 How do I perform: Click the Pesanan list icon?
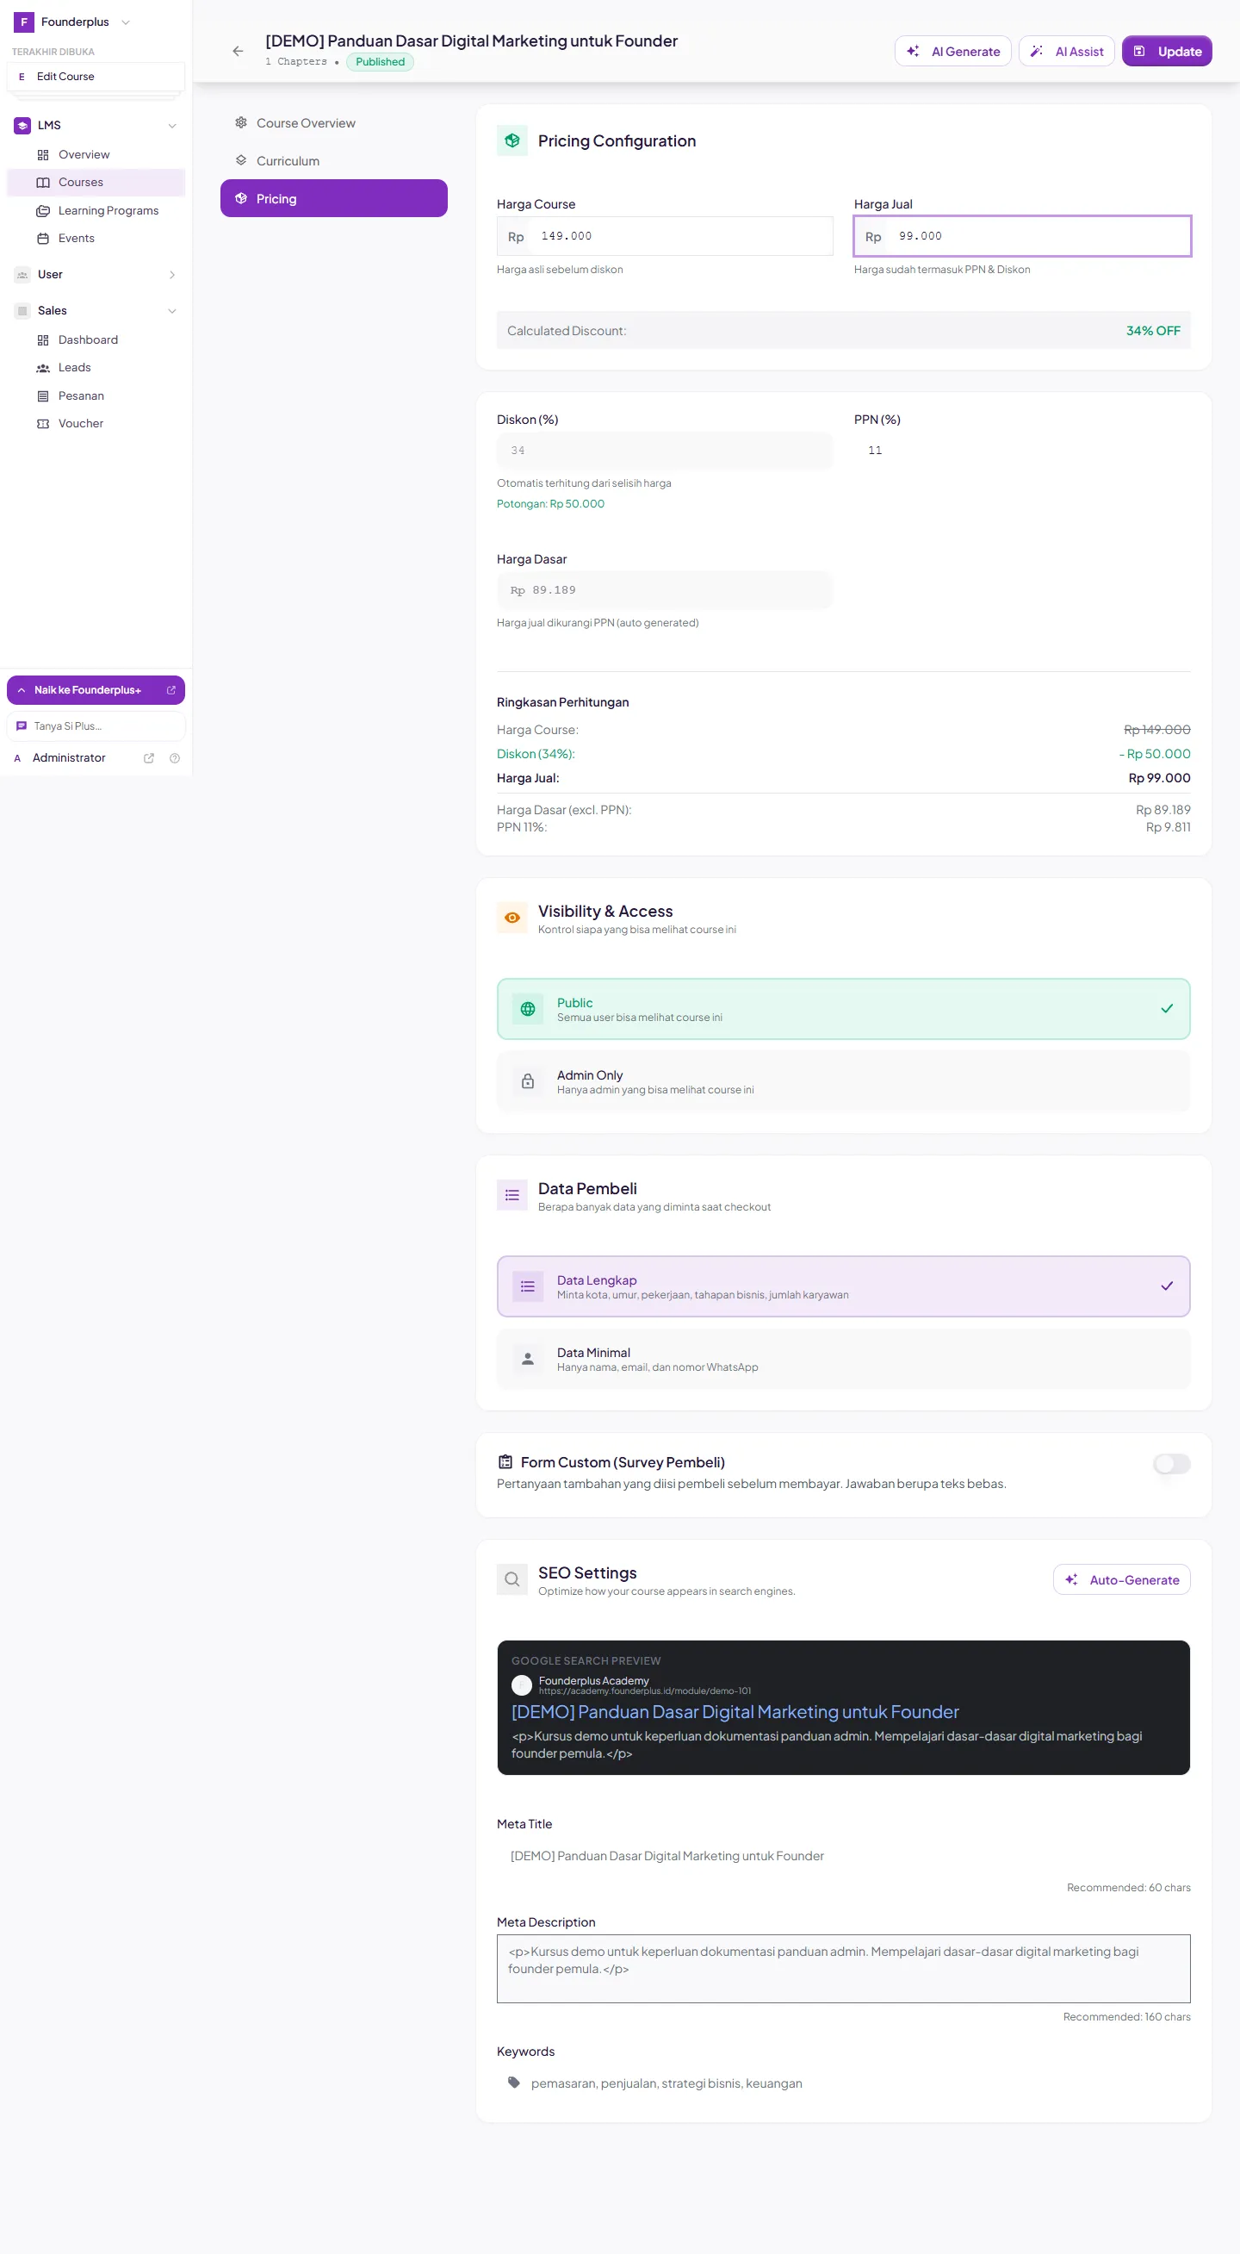point(43,395)
